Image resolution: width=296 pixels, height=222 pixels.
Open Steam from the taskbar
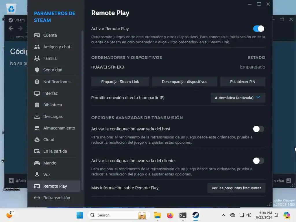point(196,215)
